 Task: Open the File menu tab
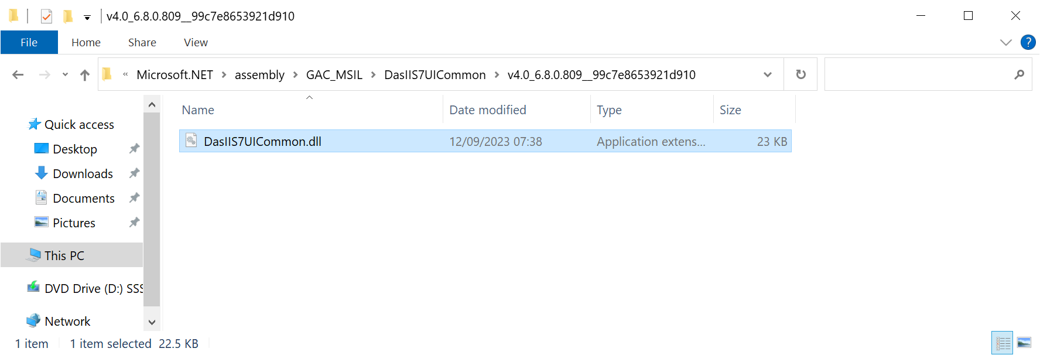coord(29,42)
